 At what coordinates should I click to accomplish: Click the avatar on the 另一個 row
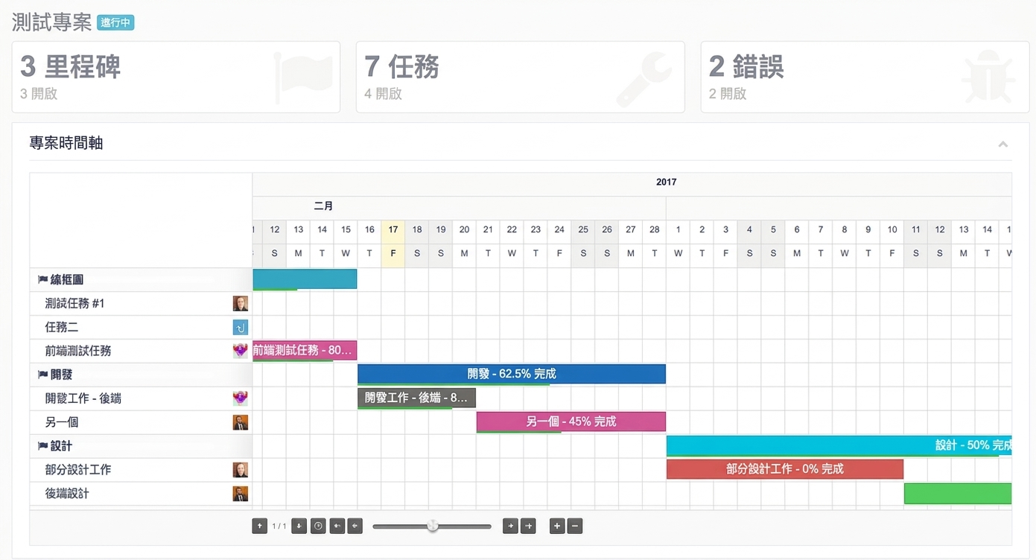241,422
